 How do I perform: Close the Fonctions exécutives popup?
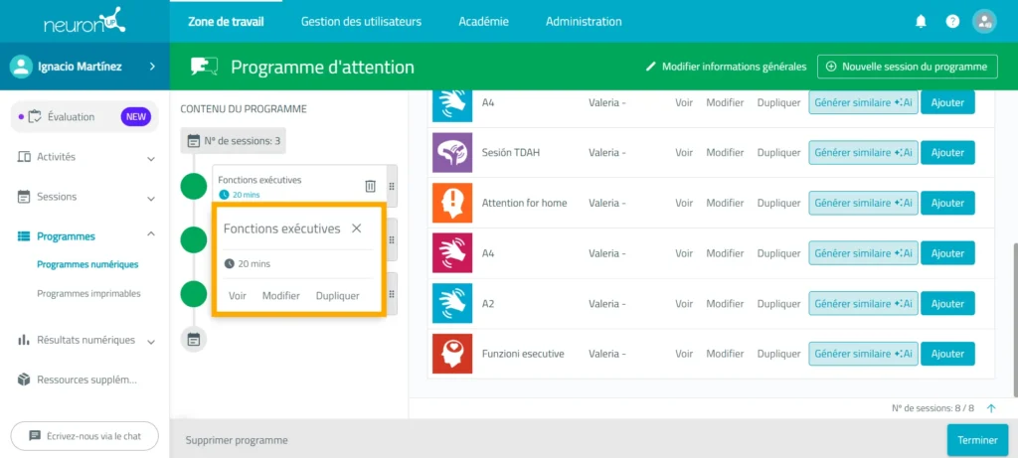tap(357, 229)
